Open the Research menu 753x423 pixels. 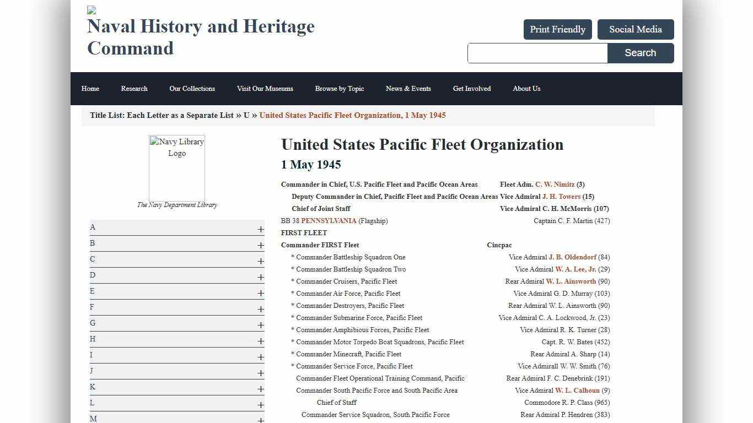coord(134,89)
